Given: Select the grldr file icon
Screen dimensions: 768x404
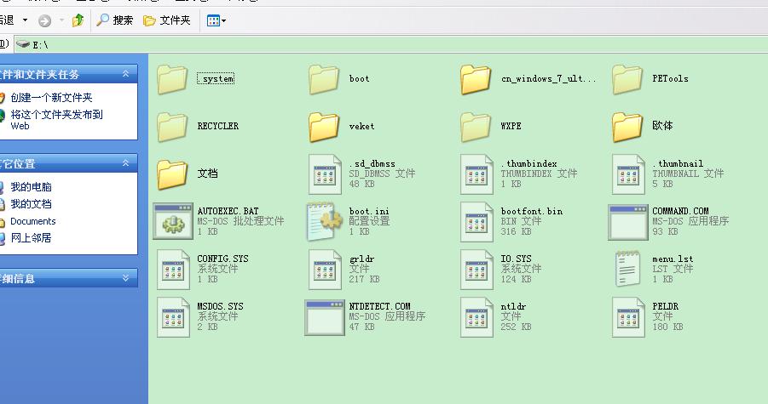Looking at the screenshot, I should [x=325, y=269].
